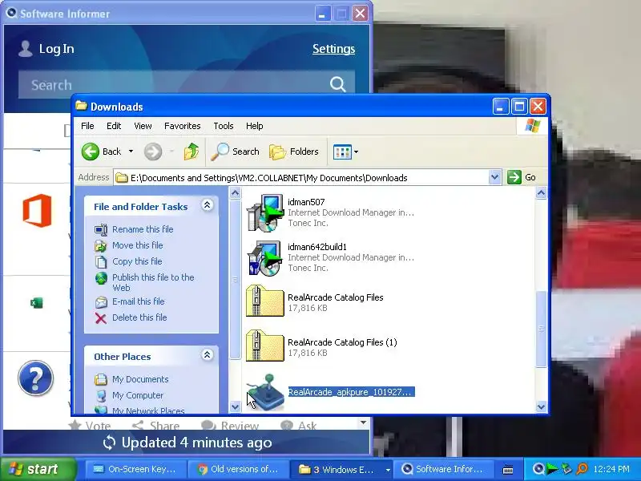641x481 pixels.
Task: Collapse the File and Folder Tasks panel
Action: (x=208, y=205)
